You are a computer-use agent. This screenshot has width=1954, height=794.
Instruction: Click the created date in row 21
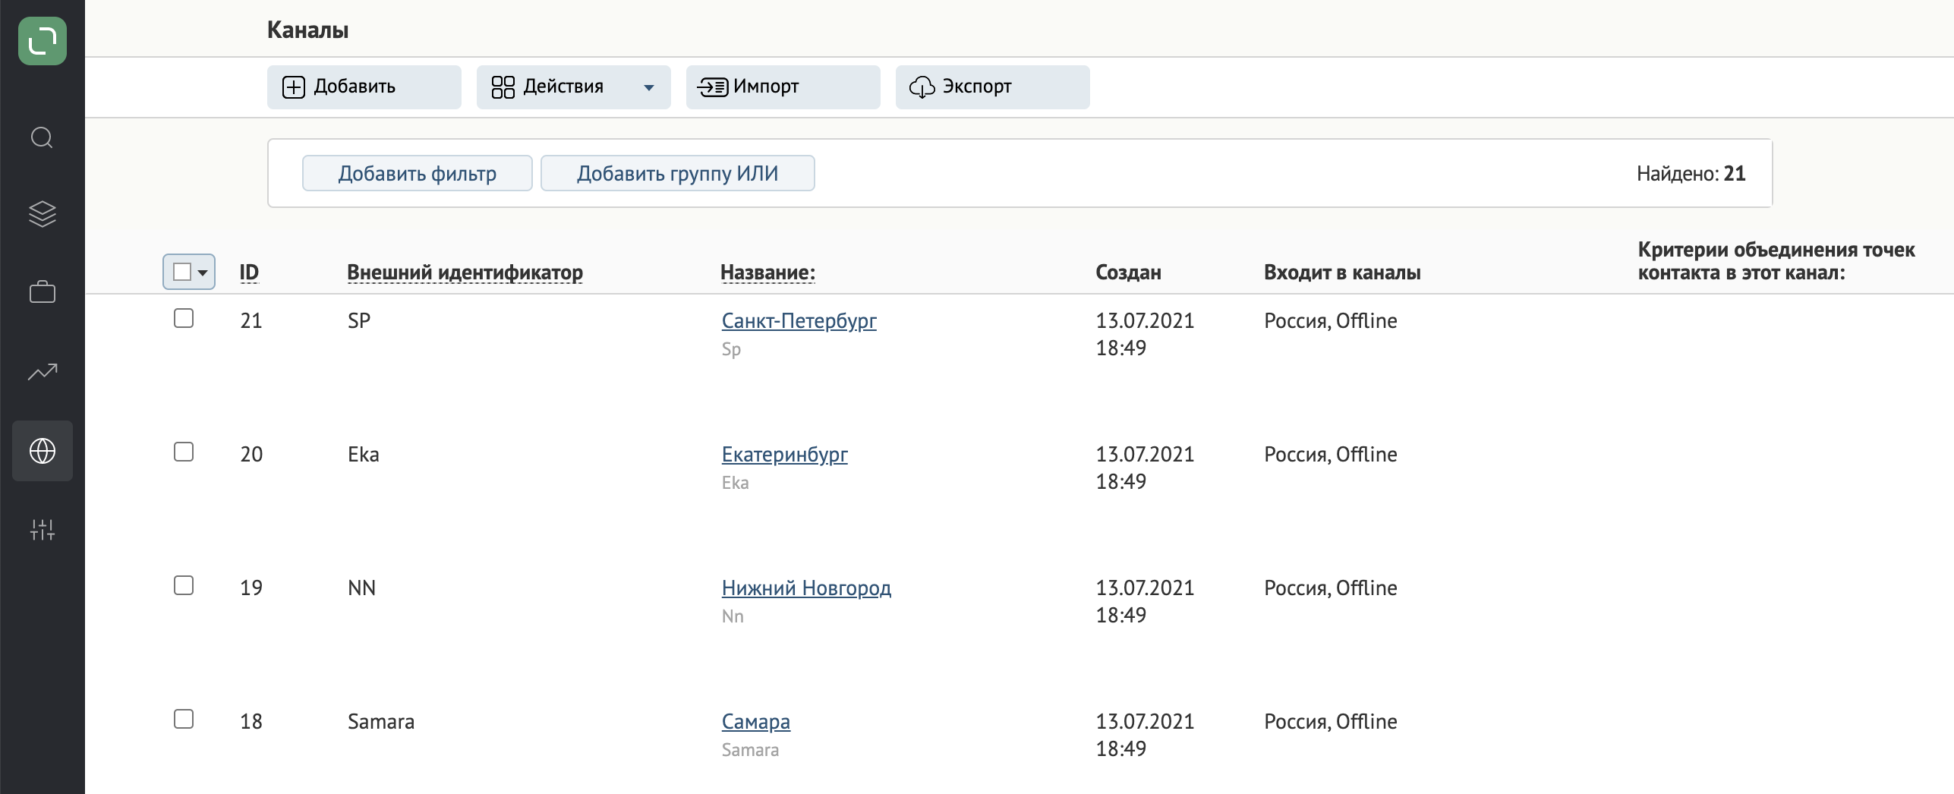(1145, 334)
